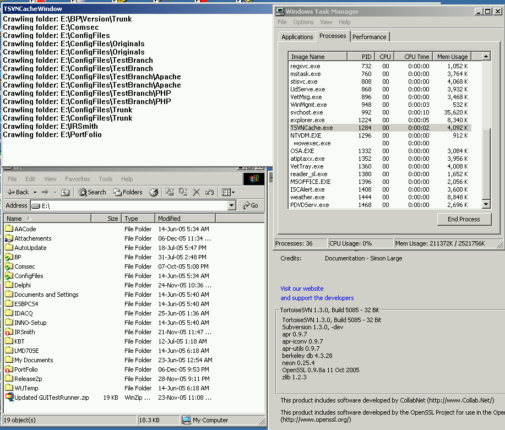505x430 pixels.
Task: Select the ConfigFiles versioned folder icon
Action: point(9,276)
